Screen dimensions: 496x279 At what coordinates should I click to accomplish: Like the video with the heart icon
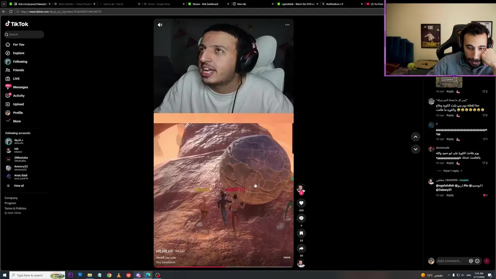point(301,203)
